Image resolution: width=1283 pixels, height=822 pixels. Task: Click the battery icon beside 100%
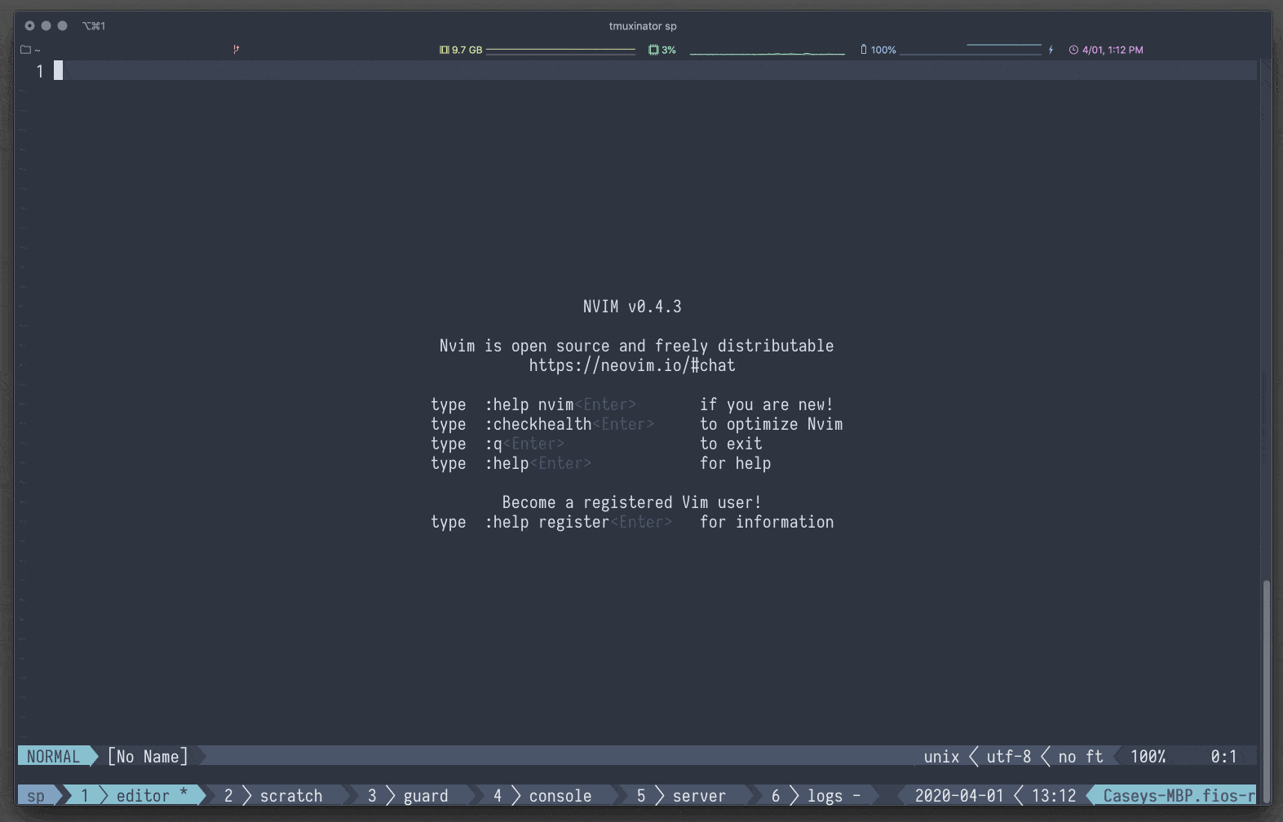(x=864, y=50)
